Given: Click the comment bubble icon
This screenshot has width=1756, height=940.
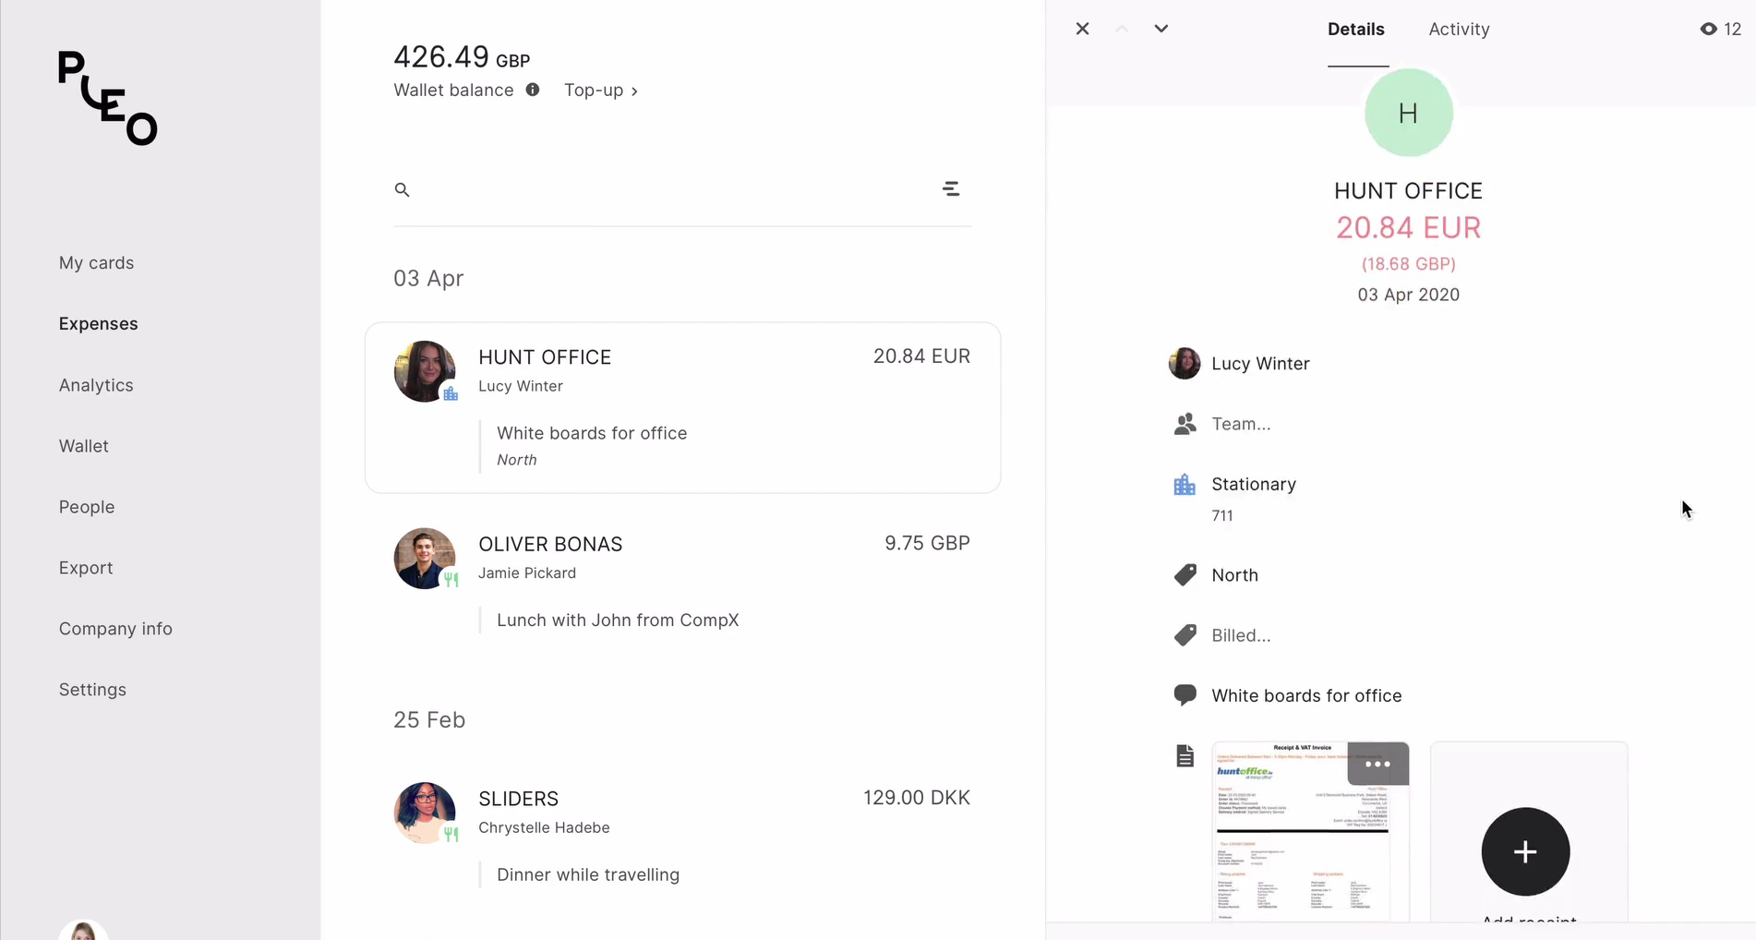Looking at the screenshot, I should tap(1185, 695).
